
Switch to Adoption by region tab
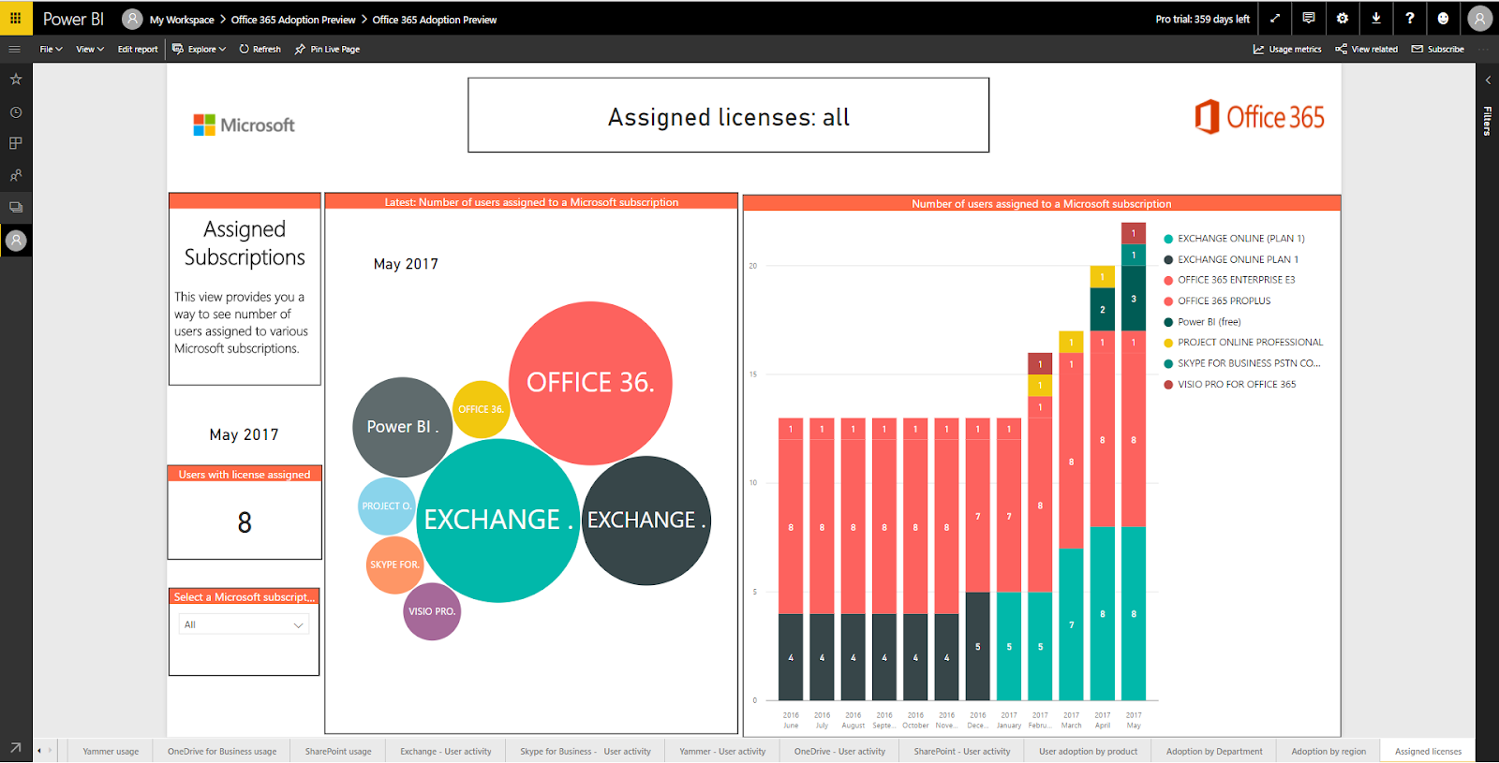[x=1328, y=751]
